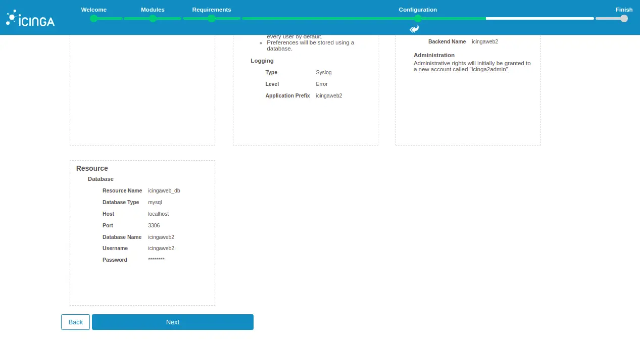This screenshot has height=339, width=640.
Task: Click the Backend Name label
Action: click(447, 41)
